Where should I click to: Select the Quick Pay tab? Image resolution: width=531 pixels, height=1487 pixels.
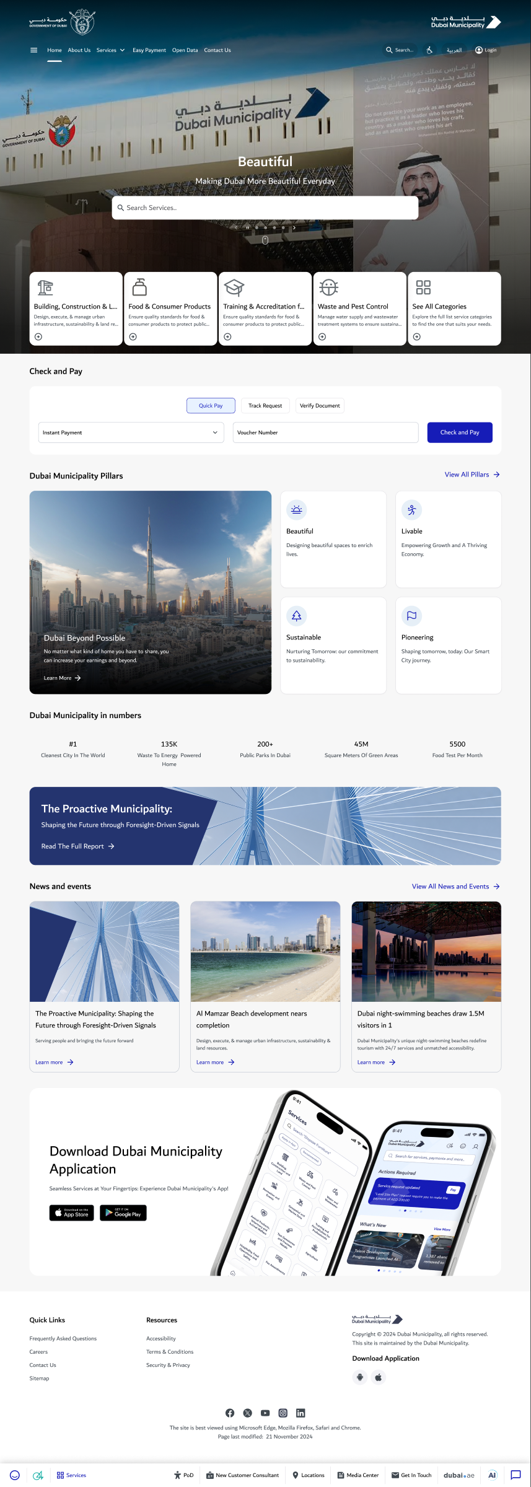pyautogui.click(x=211, y=406)
